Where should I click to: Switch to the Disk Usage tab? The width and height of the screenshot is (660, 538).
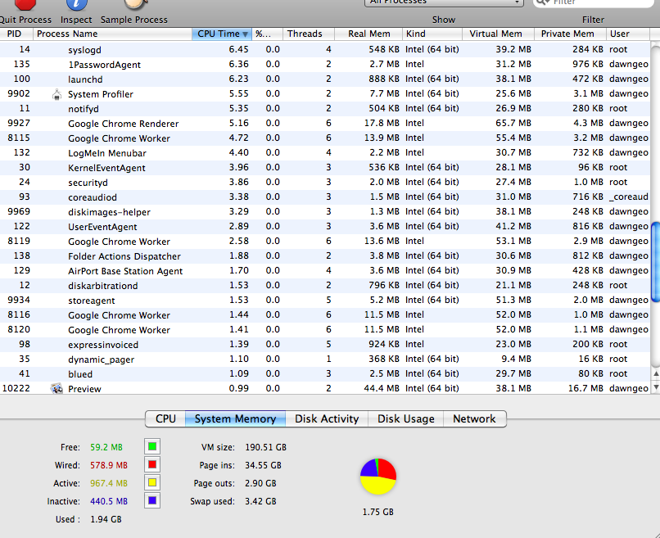click(x=406, y=419)
